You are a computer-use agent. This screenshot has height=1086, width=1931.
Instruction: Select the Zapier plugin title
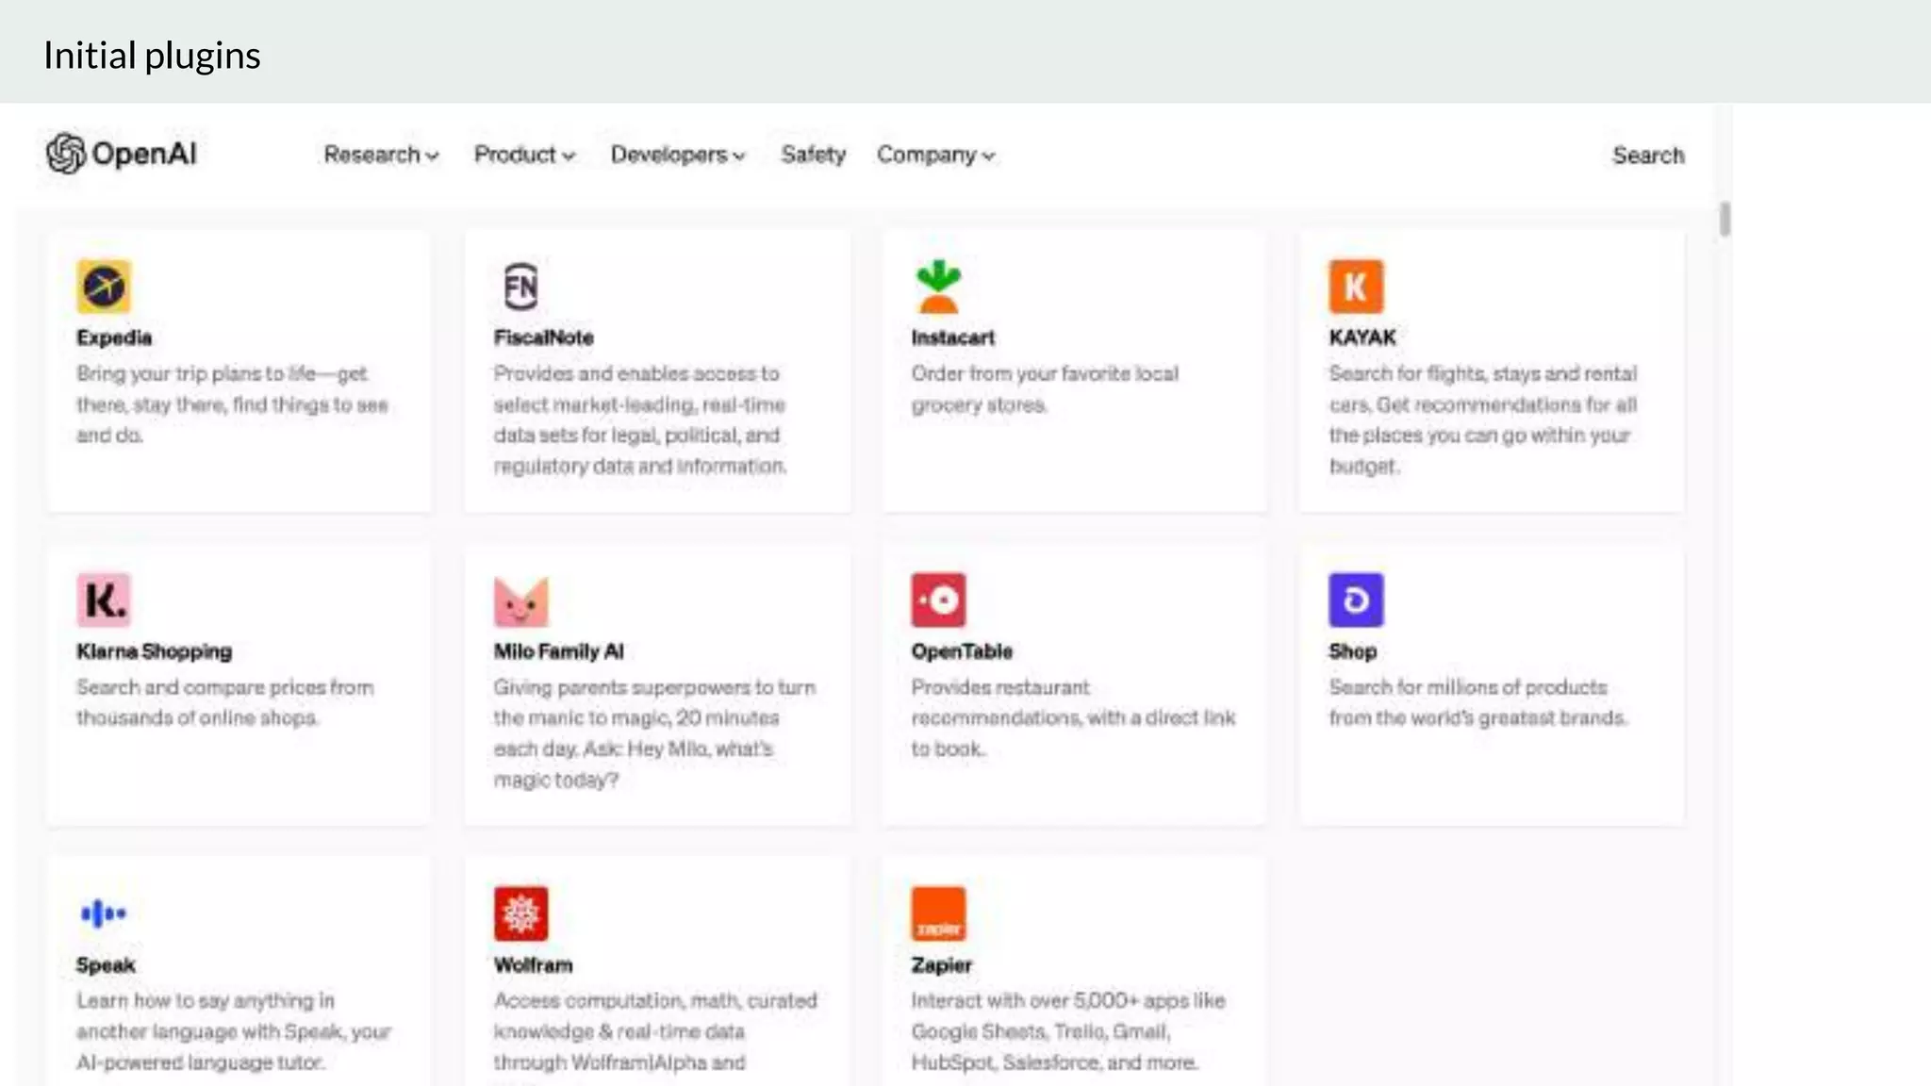941,965
